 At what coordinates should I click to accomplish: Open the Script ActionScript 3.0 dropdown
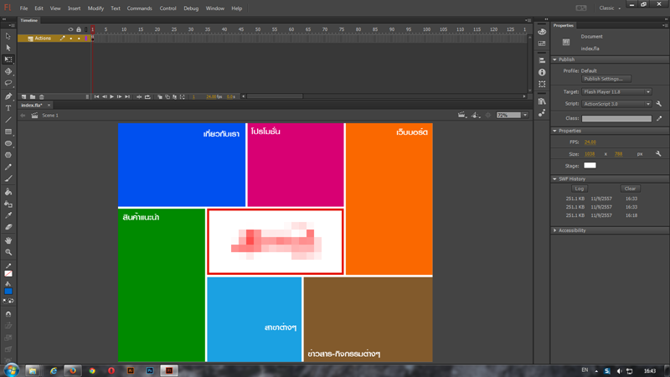(616, 104)
